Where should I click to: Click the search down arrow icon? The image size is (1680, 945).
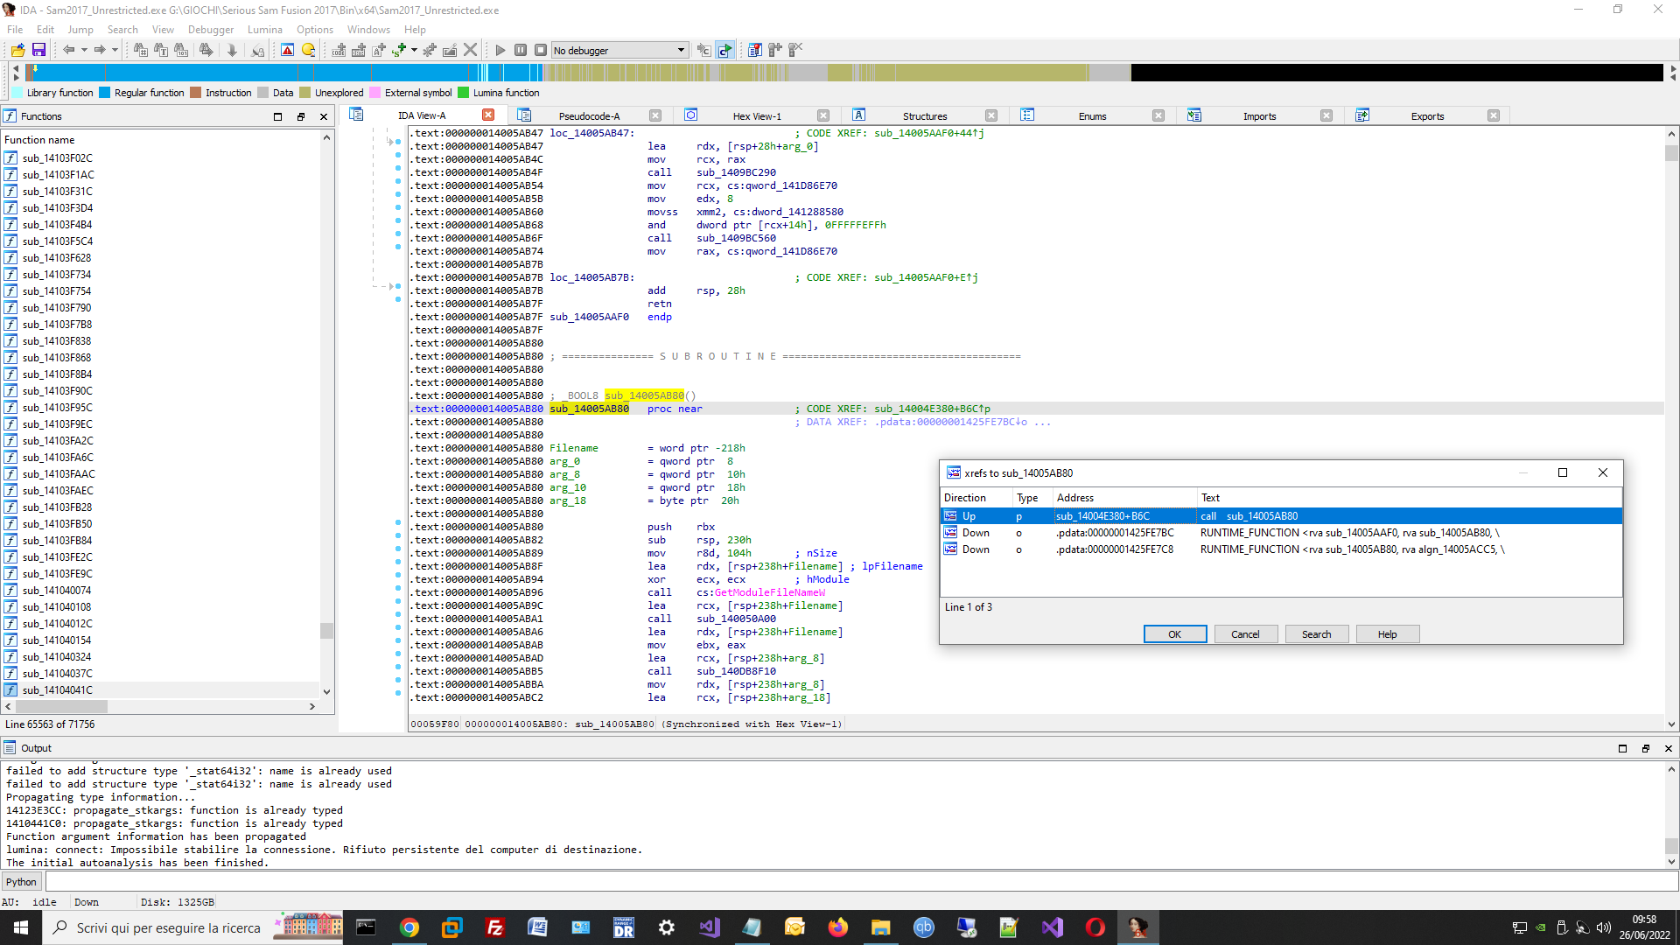tap(232, 50)
